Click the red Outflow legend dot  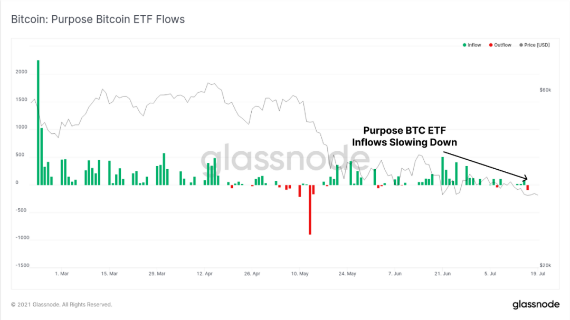point(491,45)
